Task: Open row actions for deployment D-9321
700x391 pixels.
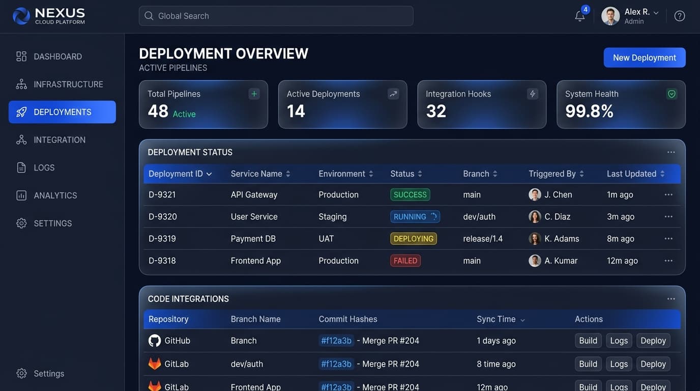Action: [x=668, y=194]
